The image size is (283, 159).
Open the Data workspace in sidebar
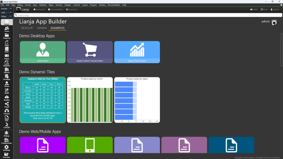pos(7,49)
